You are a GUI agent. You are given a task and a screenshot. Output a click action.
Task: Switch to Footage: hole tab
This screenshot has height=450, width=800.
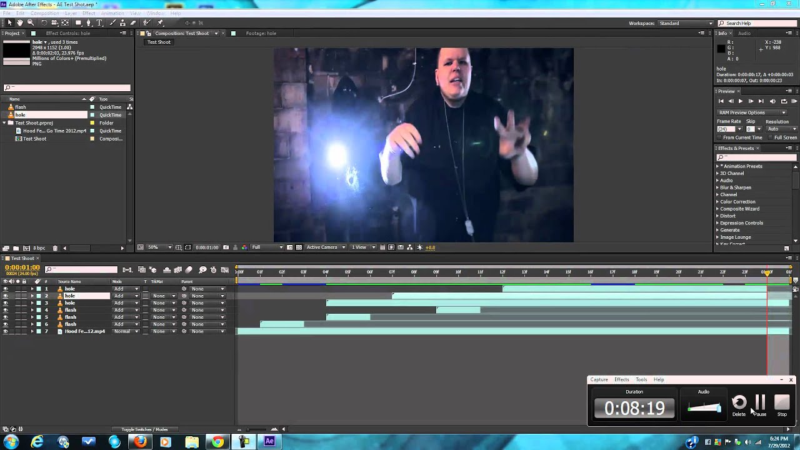coord(261,33)
